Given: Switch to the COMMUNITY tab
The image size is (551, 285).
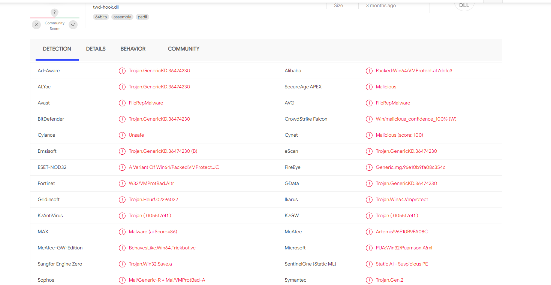Looking at the screenshot, I should tap(184, 49).
